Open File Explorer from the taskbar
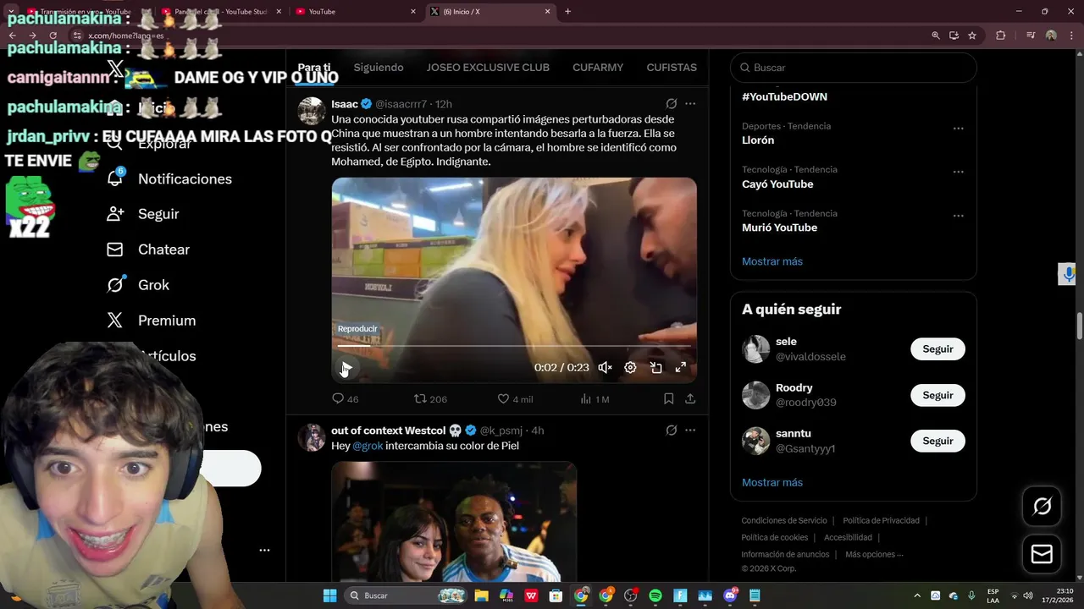This screenshot has width=1084, height=609. (481, 595)
